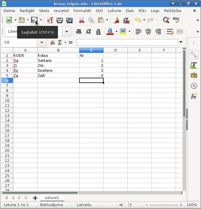This screenshot has height=209, width=201.
Task: Click the Save document icon
Action: (x=34, y=20)
